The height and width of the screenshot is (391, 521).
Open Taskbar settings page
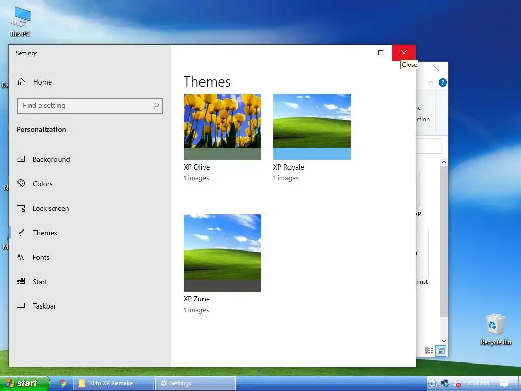90,306
